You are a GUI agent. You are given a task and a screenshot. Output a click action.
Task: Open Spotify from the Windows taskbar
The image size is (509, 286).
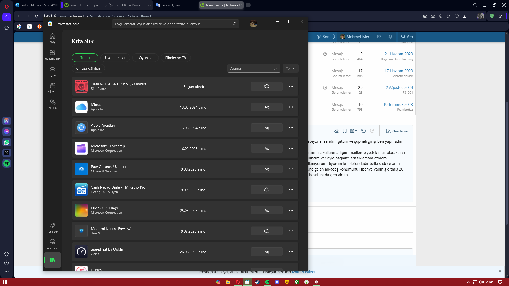point(267,282)
